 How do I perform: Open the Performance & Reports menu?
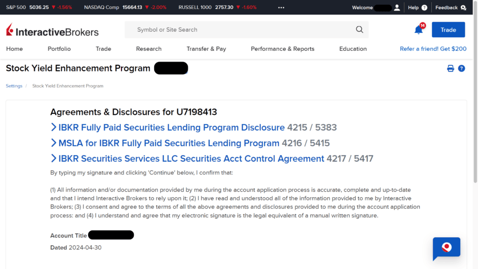coord(282,49)
